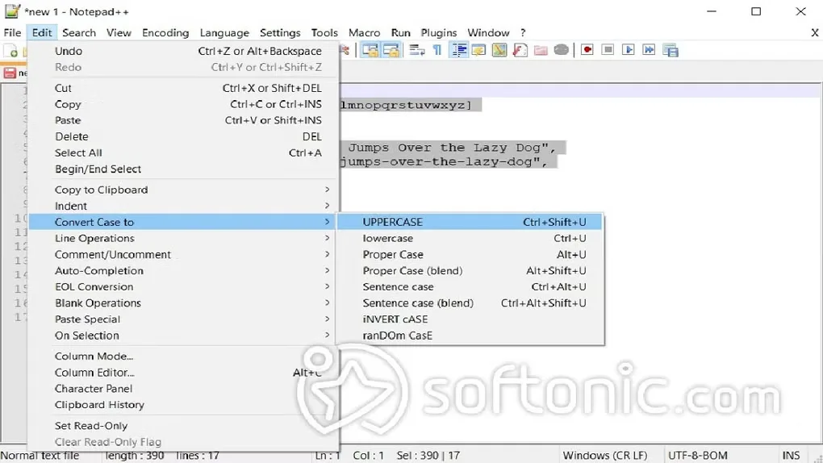The height and width of the screenshot is (463, 823).
Task: Open the Window menu
Action: click(x=488, y=32)
